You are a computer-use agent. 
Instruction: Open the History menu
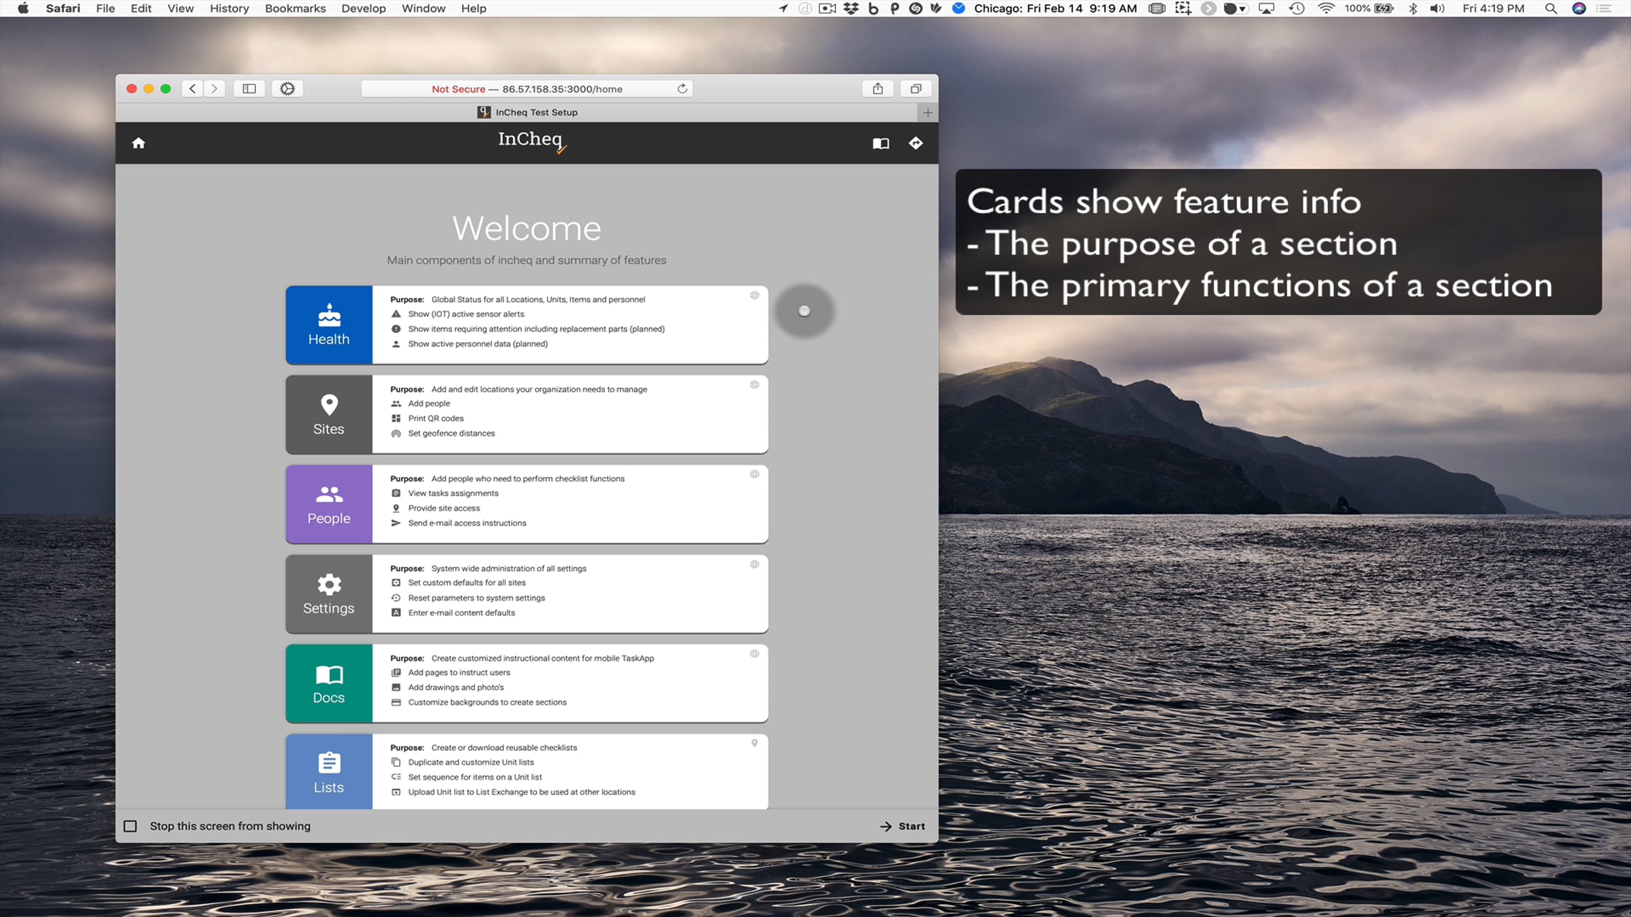coord(229,8)
